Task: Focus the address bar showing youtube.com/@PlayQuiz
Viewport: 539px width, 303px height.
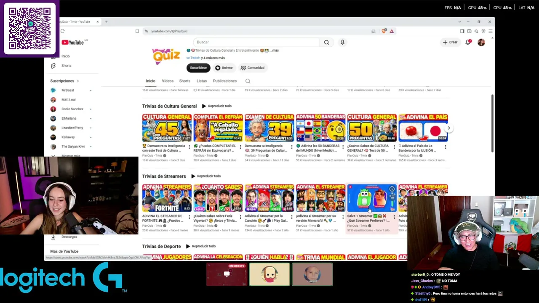Action: click(x=257, y=31)
